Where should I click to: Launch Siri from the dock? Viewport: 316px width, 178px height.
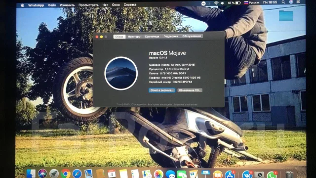pos(42,174)
